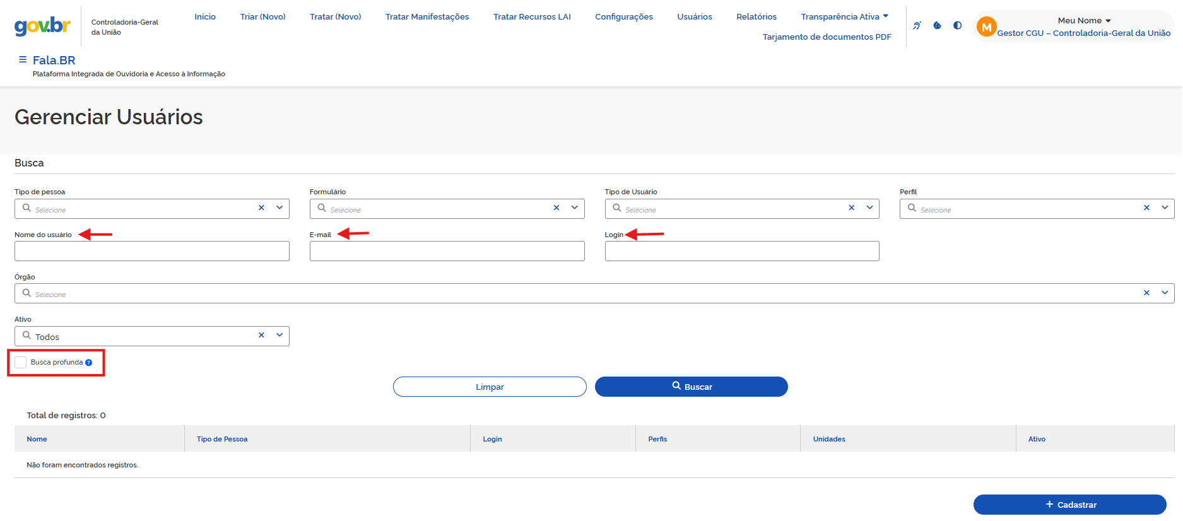Clear the Tipo de pessoa selection
The image size is (1183, 521).
(x=261, y=208)
